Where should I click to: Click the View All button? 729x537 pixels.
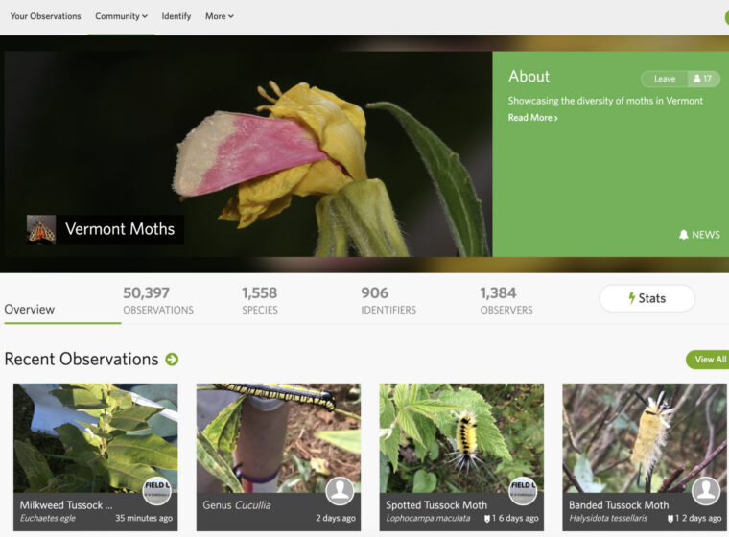coord(710,360)
